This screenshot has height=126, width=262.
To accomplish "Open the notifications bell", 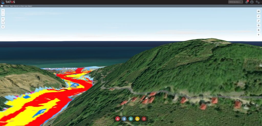I will [x=247, y=2].
